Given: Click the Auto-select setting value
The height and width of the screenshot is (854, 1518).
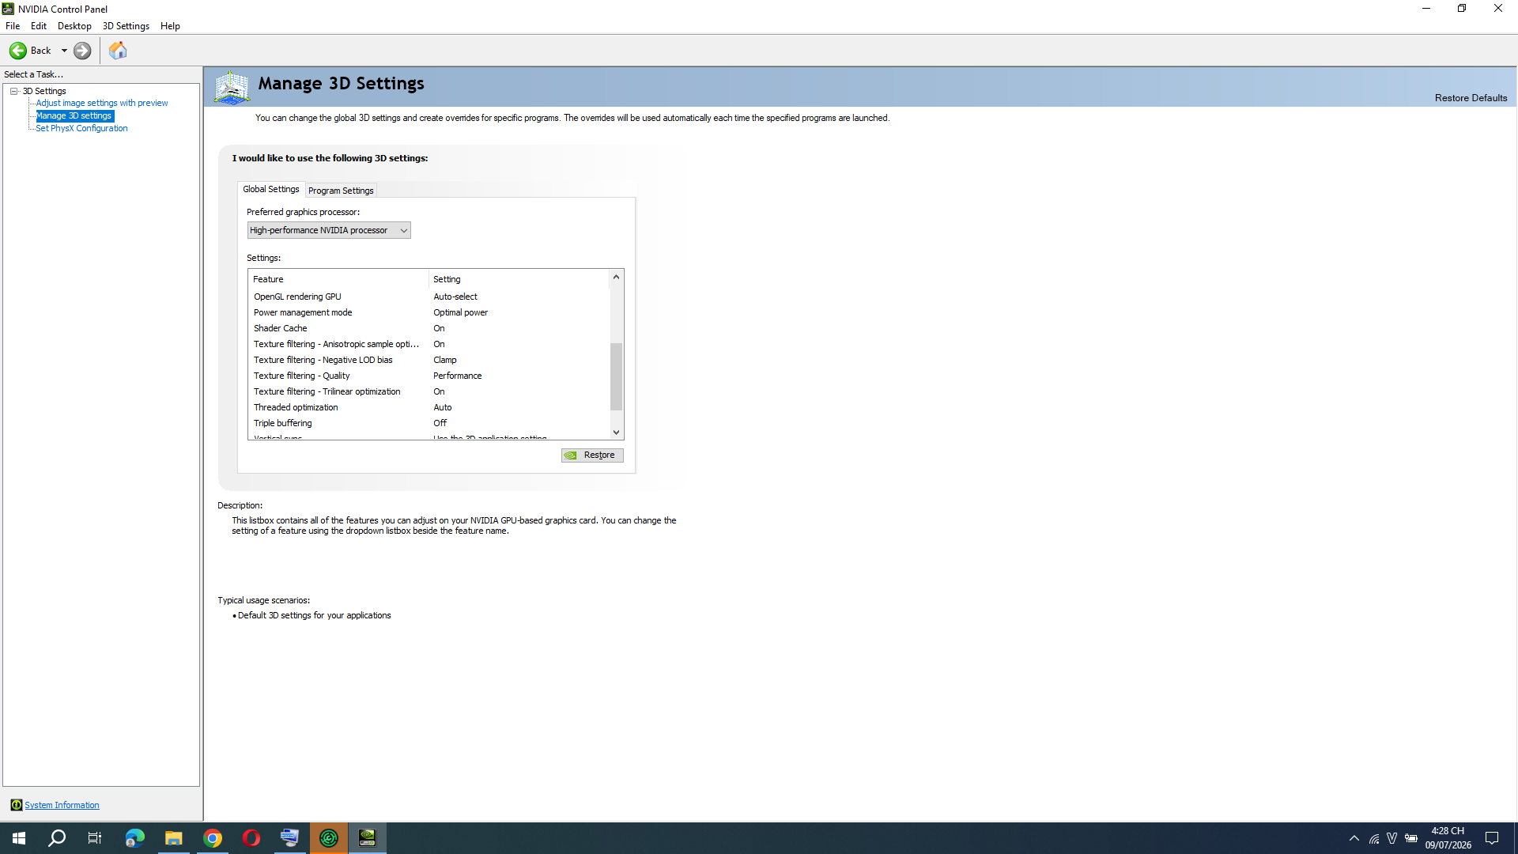Looking at the screenshot, I should coord(455,297).
